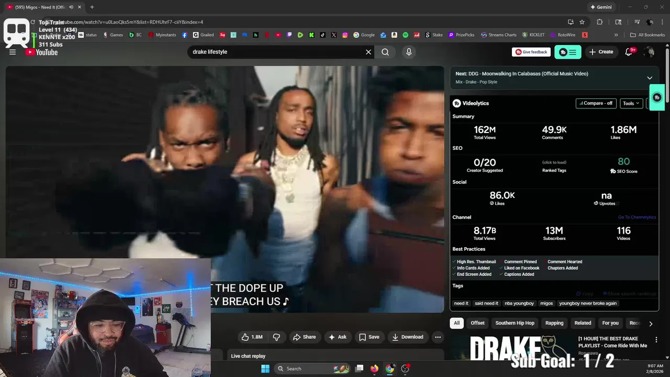Select the 'said need it' tag
This screenshot has width=670, height=377.
[x=486, y=303]
